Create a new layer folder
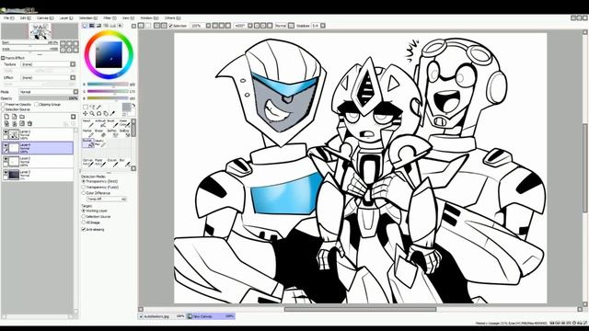 [22, 117]
